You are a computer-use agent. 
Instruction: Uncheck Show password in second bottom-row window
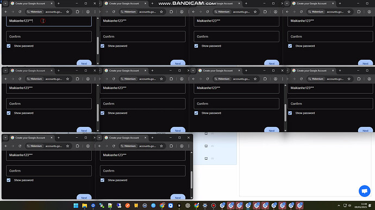(x=102, y=180)
